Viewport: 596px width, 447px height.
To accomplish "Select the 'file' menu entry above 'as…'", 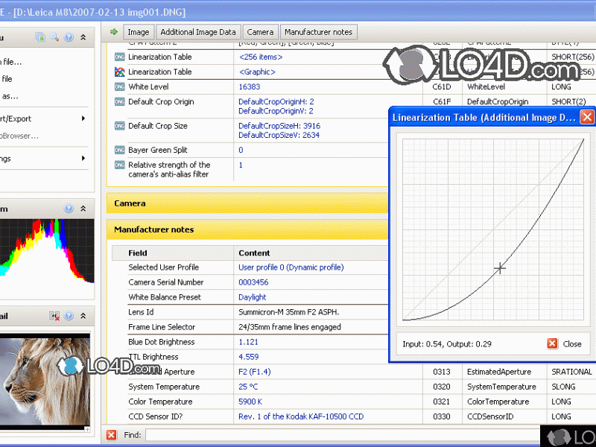I will pyautogui.click(x=6, y=79).
